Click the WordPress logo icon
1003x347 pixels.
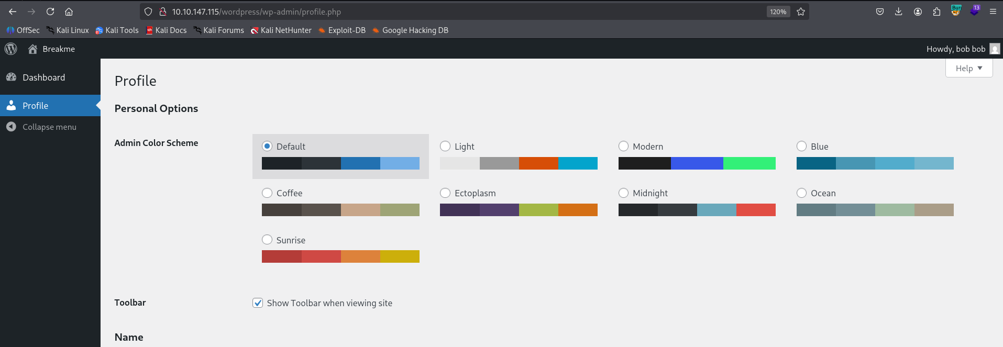tap(11, 49)
